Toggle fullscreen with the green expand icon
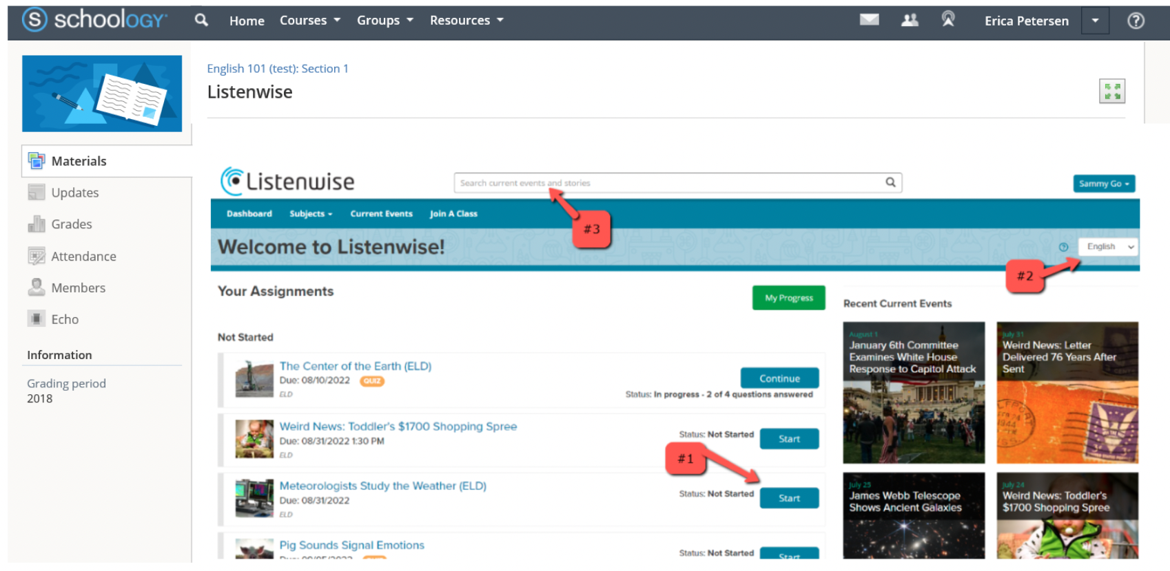The height and width of the screenshot is (571, 1170). pyautogui.click(x=1111, y=91)
